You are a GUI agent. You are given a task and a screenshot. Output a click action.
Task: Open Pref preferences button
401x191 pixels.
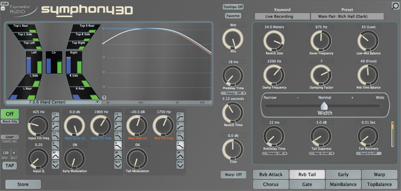click(5, 4)
